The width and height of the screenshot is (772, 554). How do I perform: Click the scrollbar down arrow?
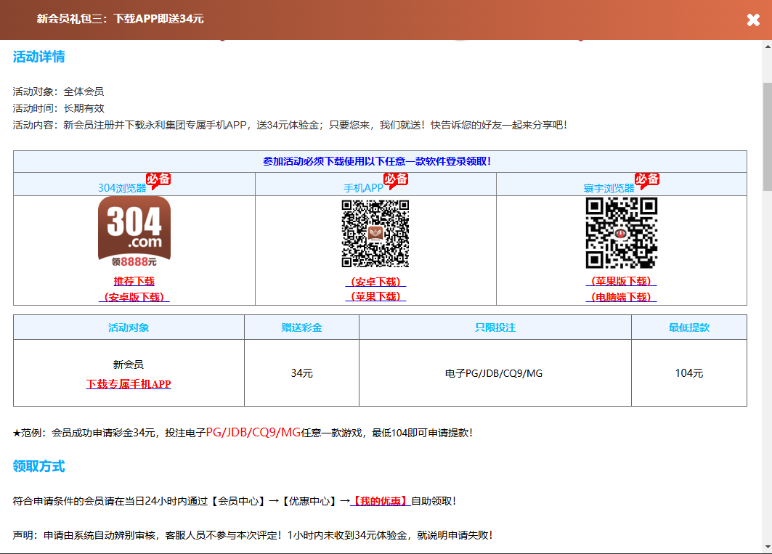(x=765, y=547)
